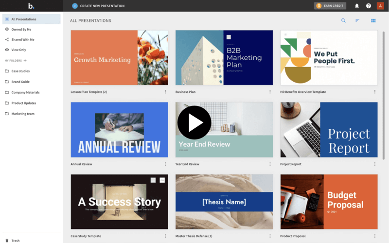Click the play button on Year End Review
The height and width of the screenshot is (243, 389).
coord(194,122)
